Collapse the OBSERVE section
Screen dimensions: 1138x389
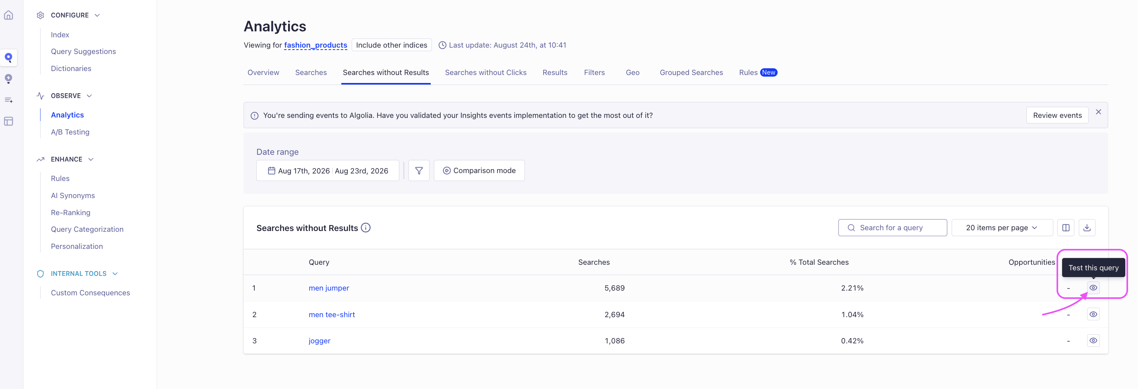[89, 96]
